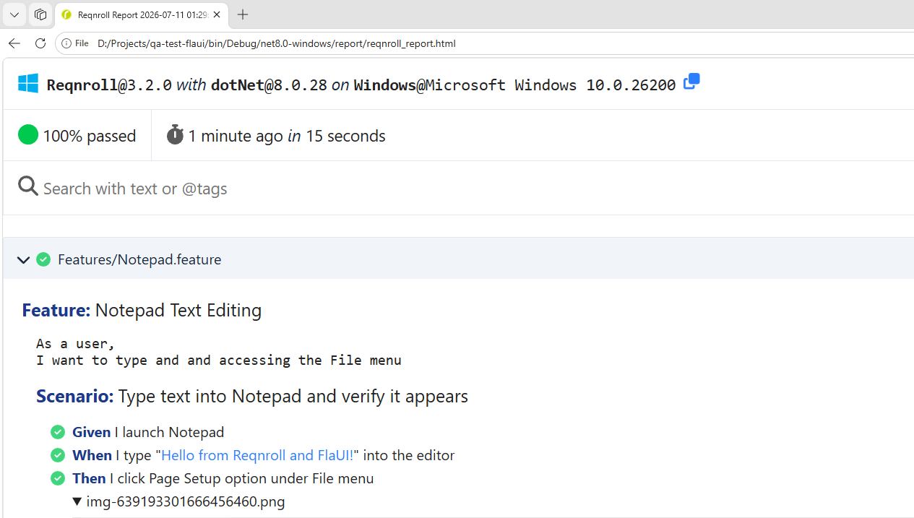Click the Features/Notepad.feature header text
914x518 pixels.
(x=139, y=259)
